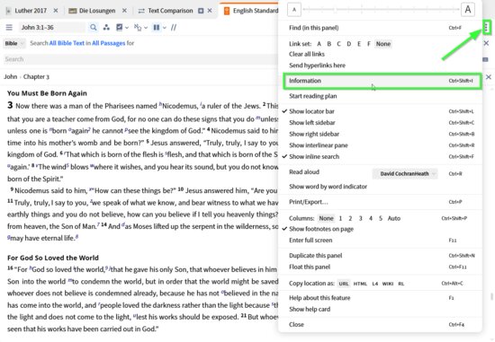Open the Information menu entry

coord(382,81)
